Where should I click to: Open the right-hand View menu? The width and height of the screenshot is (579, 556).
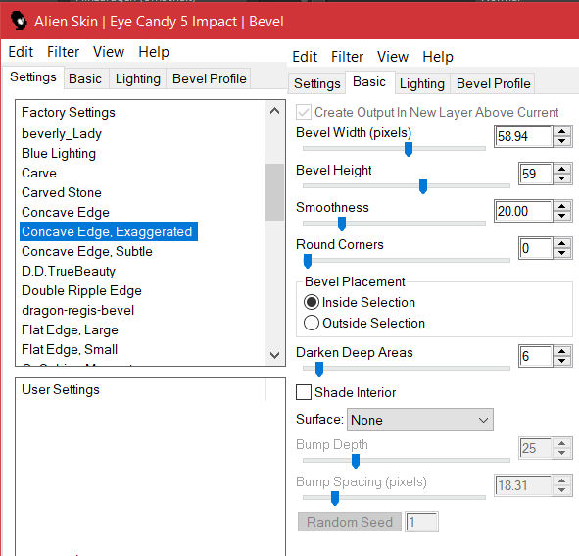tap(393, 57)
